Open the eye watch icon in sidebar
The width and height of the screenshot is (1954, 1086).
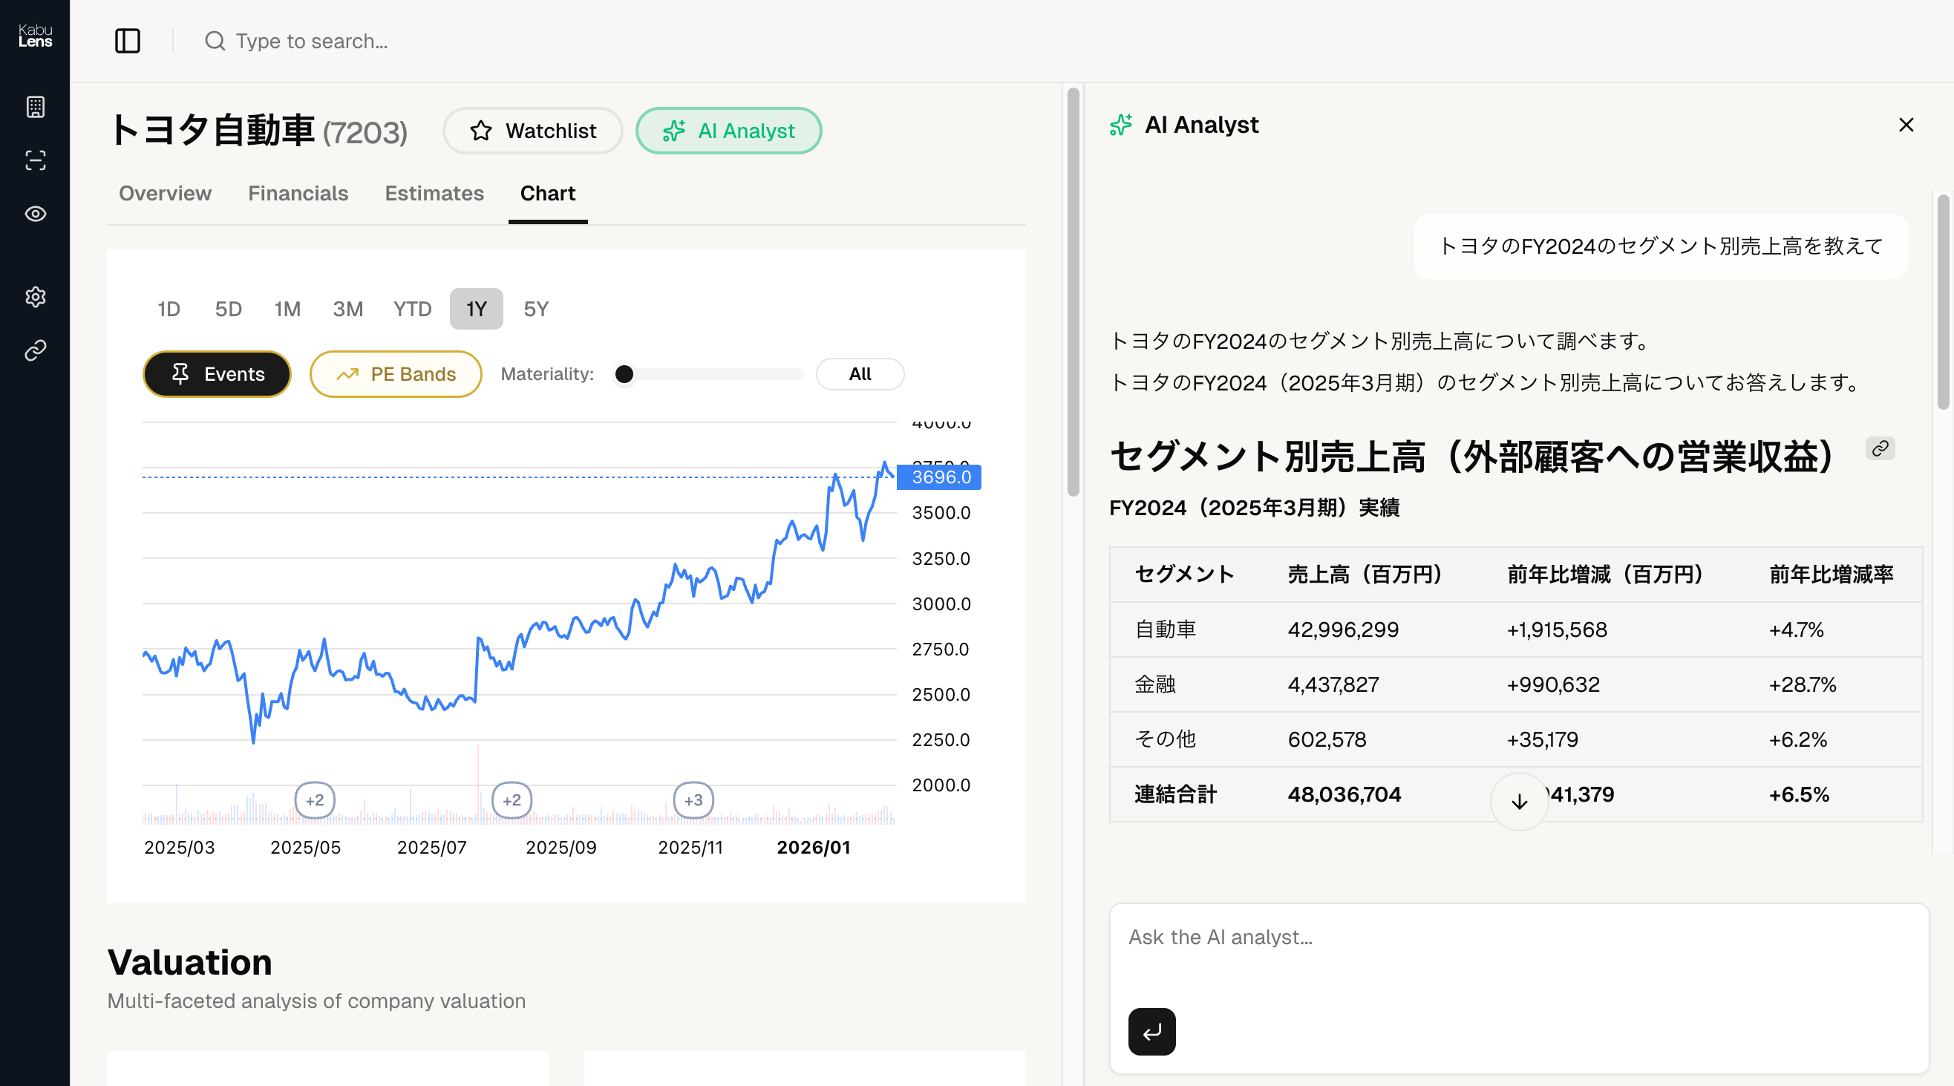click(x=35, y=214)
